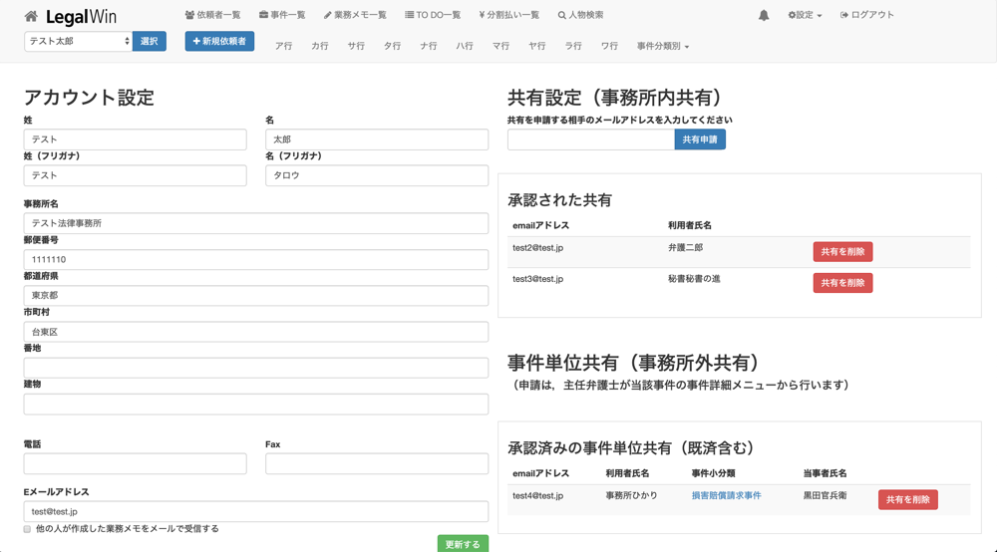The width and height of the screenshot is (997, 552).
Task: Select the カ行 filter tab
Action: pos(320,46)
